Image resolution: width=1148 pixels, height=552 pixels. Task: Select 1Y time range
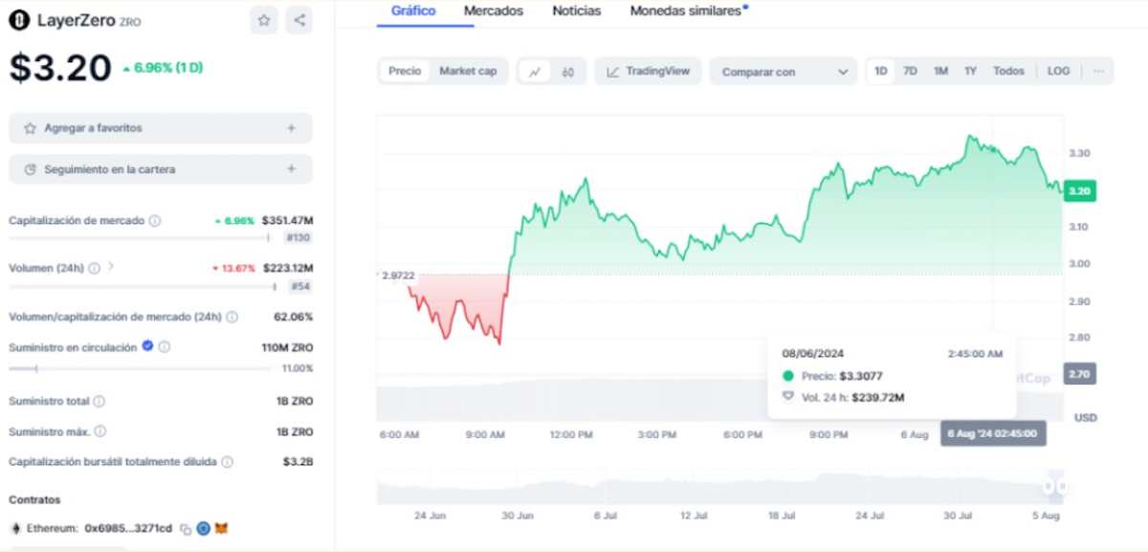[x=970, y=71]
